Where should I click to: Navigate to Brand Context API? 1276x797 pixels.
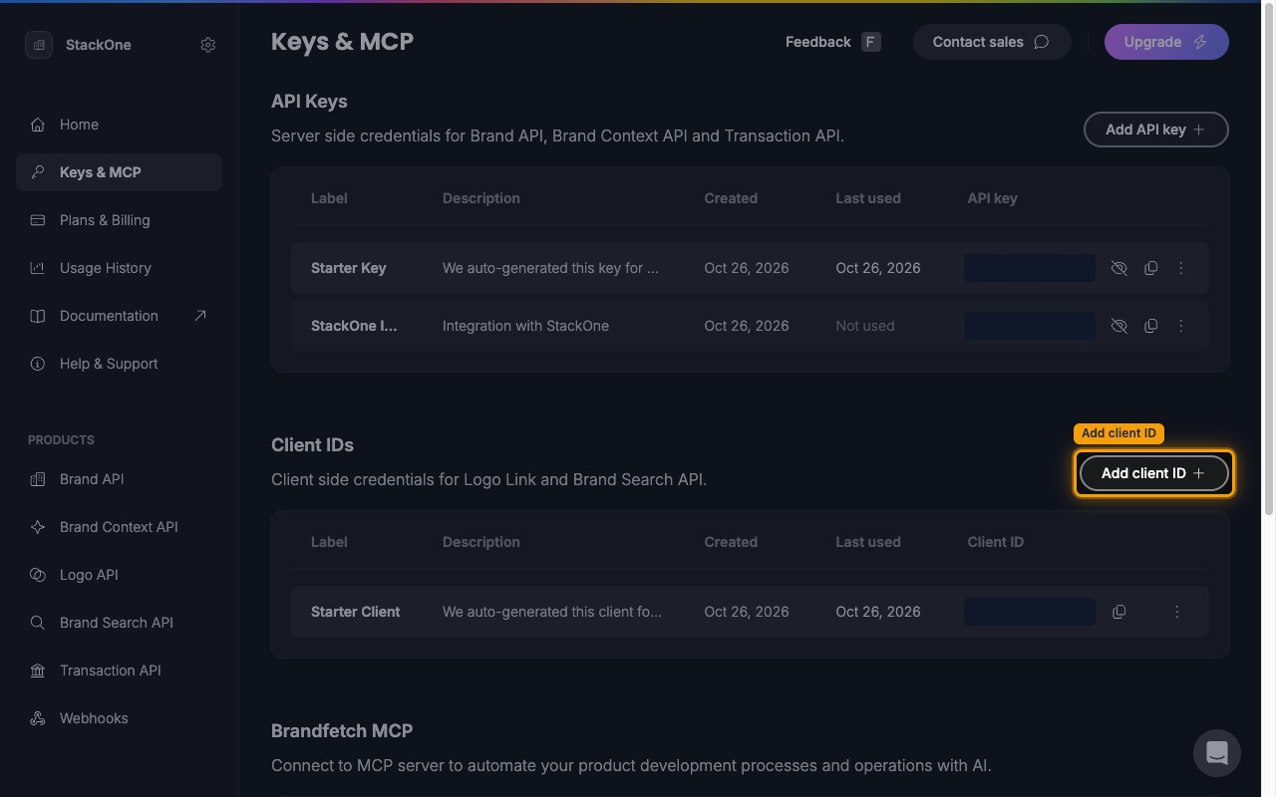[120, 527]
